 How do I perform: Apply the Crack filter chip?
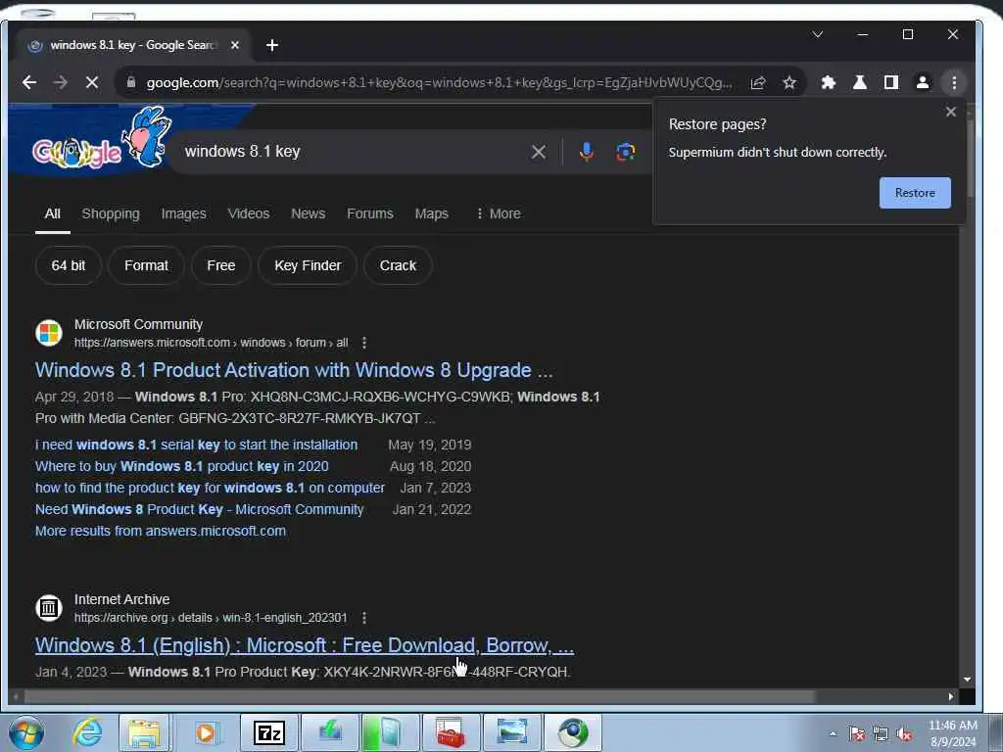[398, 265]
